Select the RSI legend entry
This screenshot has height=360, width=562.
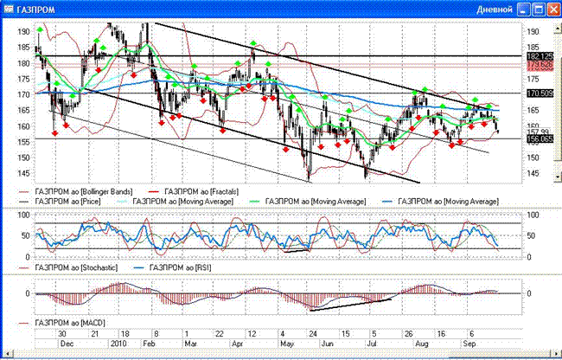click(x=172, y=267)
